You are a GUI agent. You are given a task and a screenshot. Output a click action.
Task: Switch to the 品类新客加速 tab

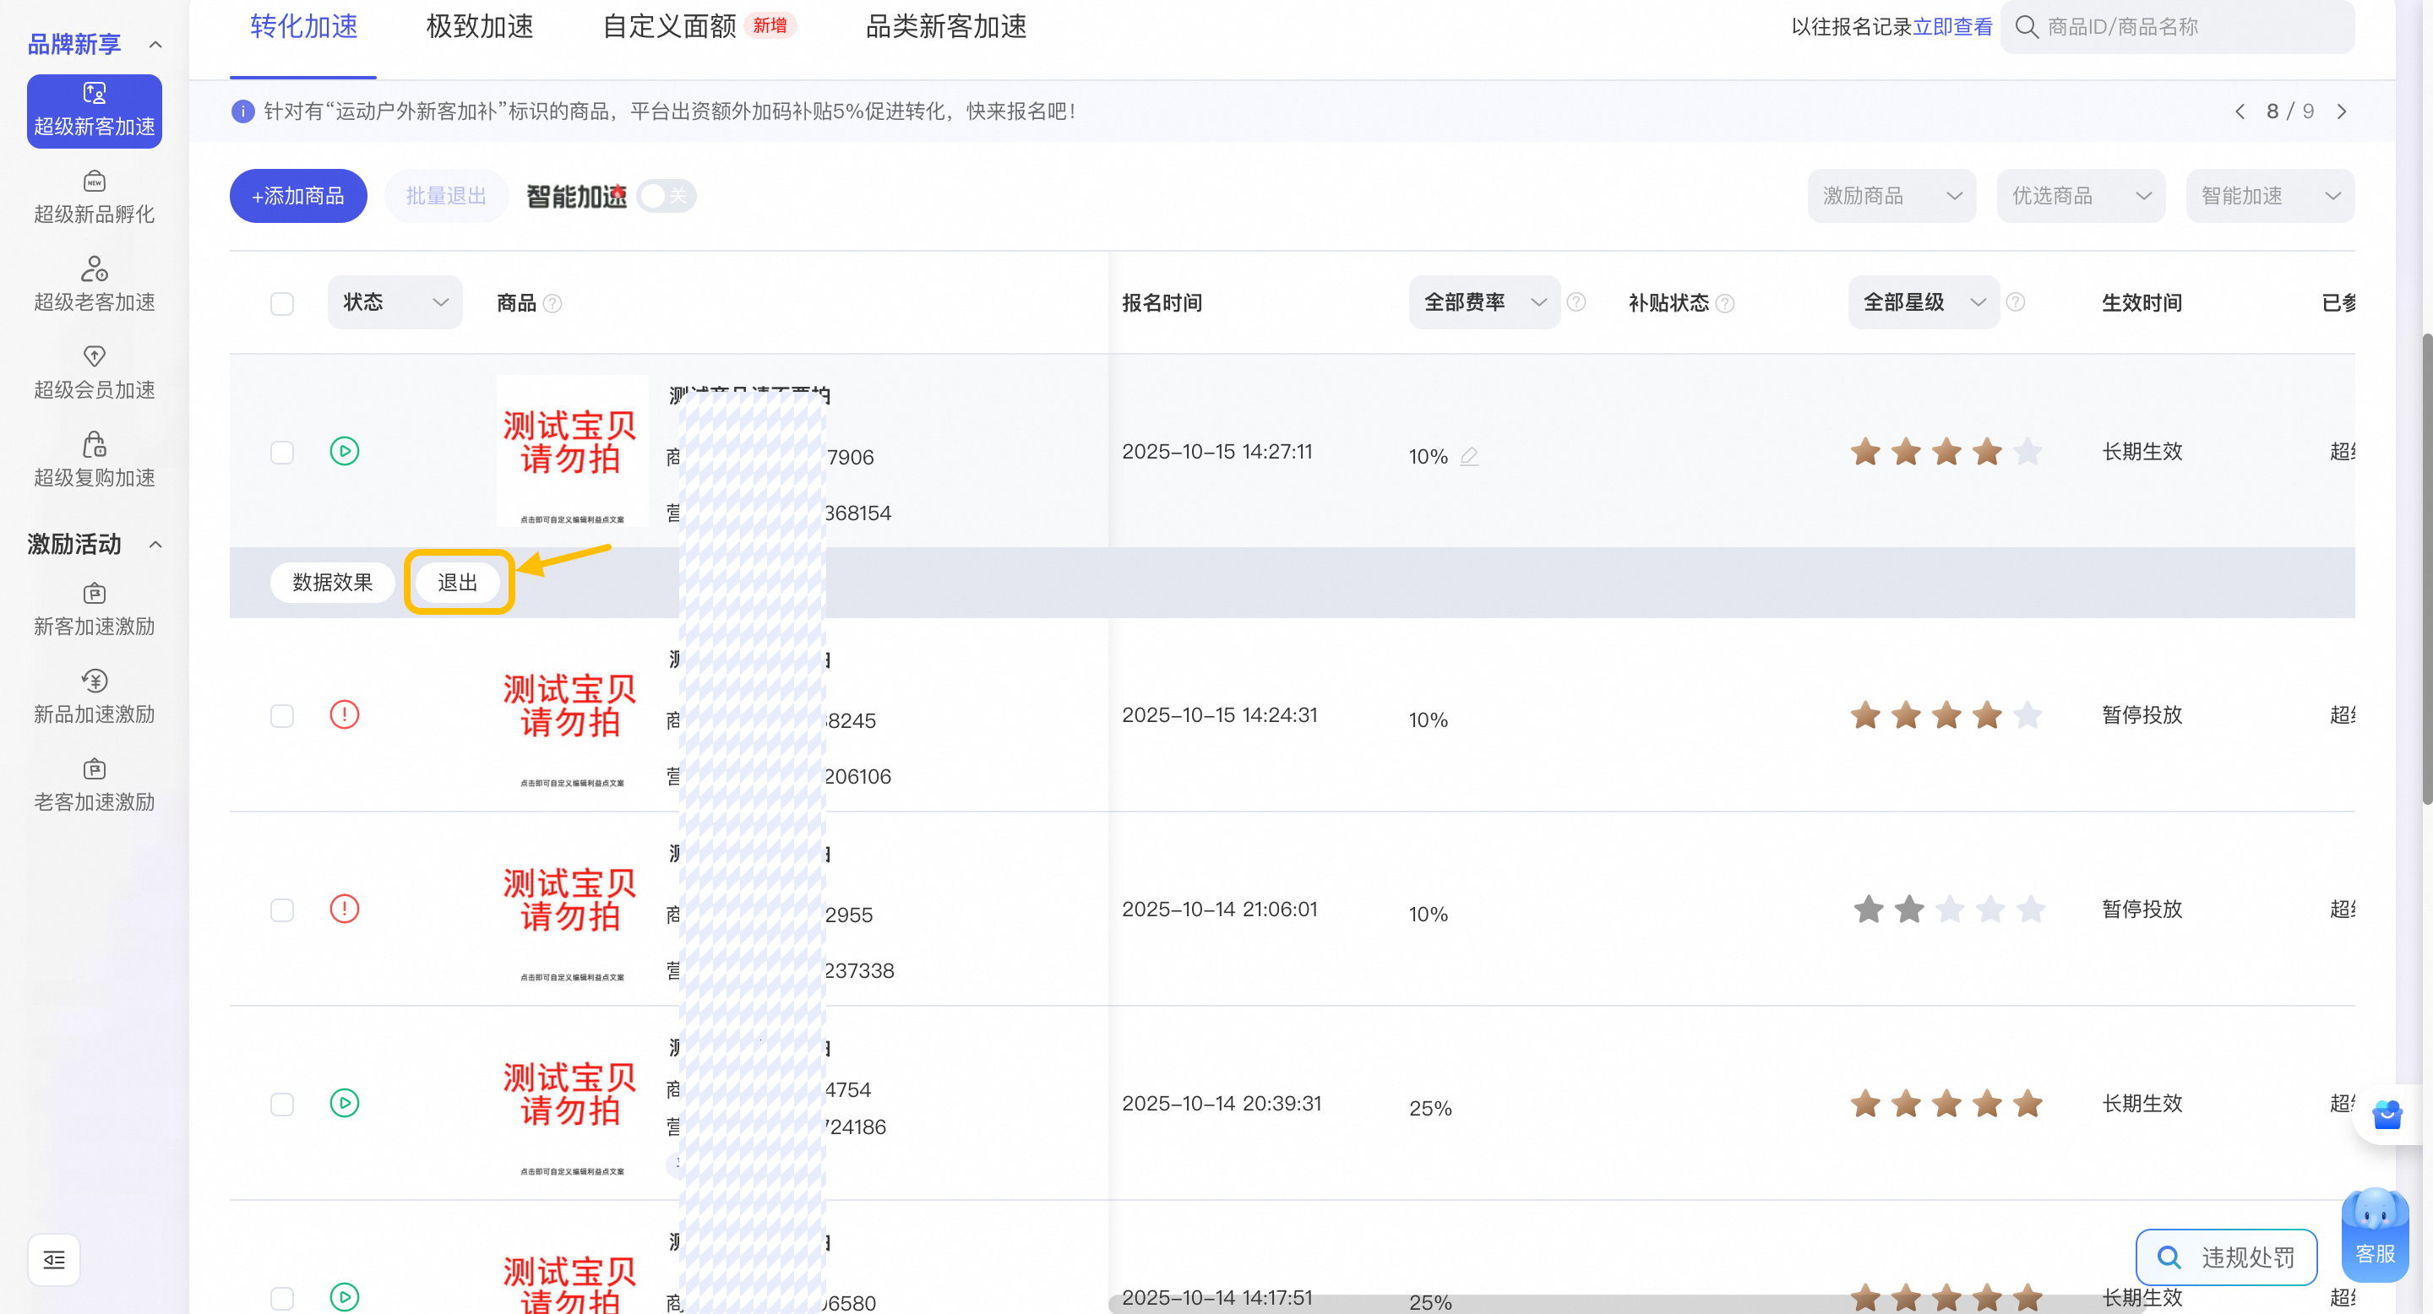coord(945,26)
